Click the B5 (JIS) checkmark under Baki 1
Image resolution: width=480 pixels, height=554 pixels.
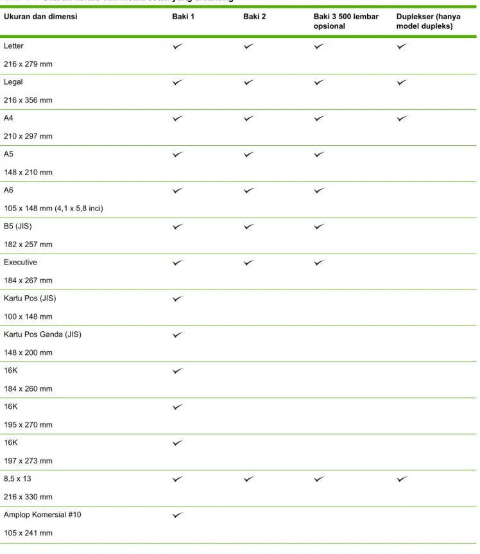click(x=178, y=227)
